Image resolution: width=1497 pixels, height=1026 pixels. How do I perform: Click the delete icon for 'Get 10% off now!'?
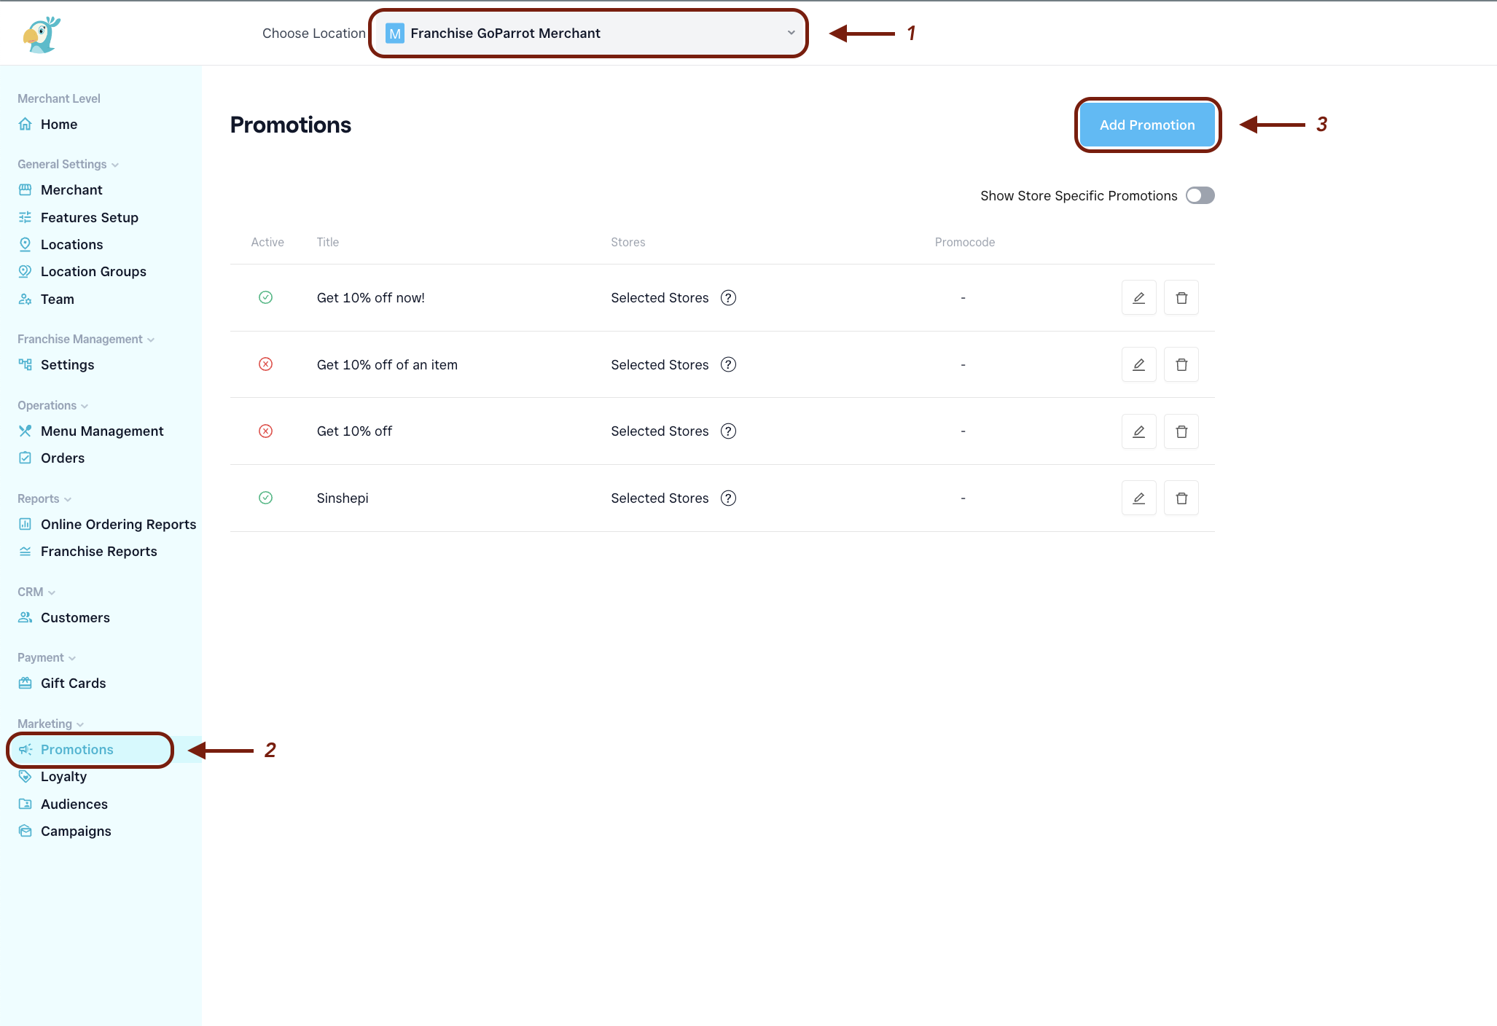coord(1182,298)
